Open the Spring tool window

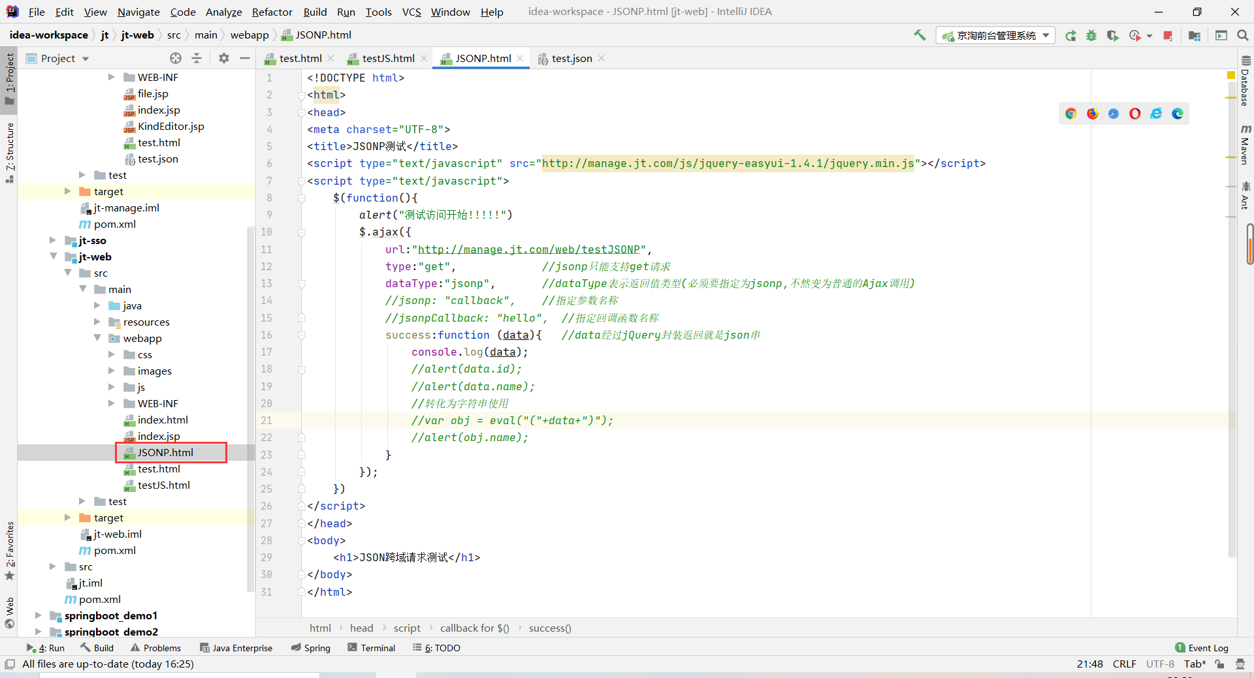[x=310, y=648]
